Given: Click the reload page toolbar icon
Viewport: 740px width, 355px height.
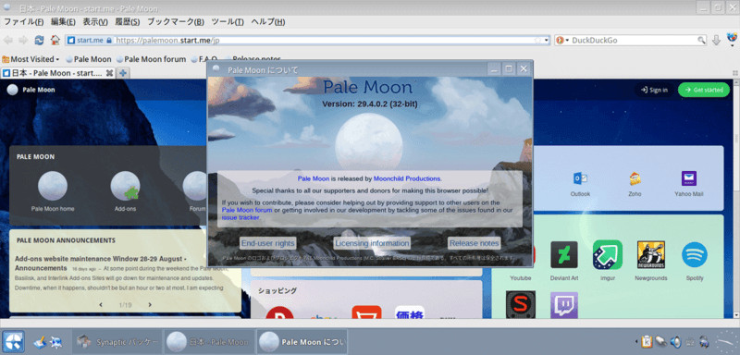Looking at the screenshot, I should coord(39,40).
